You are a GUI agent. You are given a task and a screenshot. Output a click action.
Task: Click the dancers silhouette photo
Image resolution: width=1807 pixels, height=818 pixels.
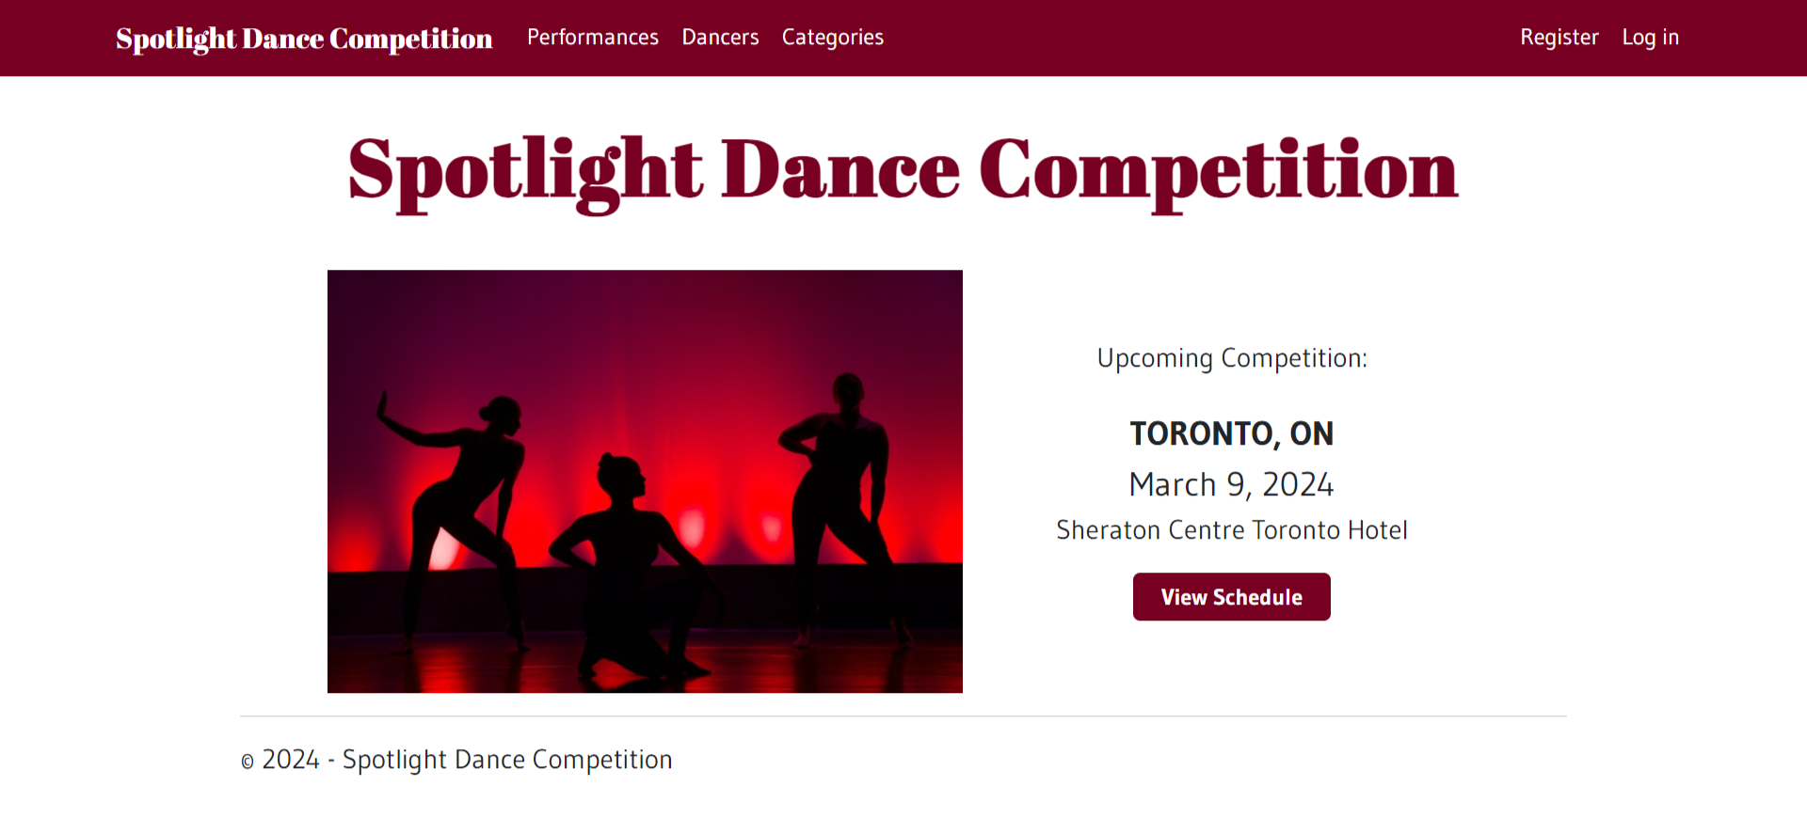click(645, 480)
